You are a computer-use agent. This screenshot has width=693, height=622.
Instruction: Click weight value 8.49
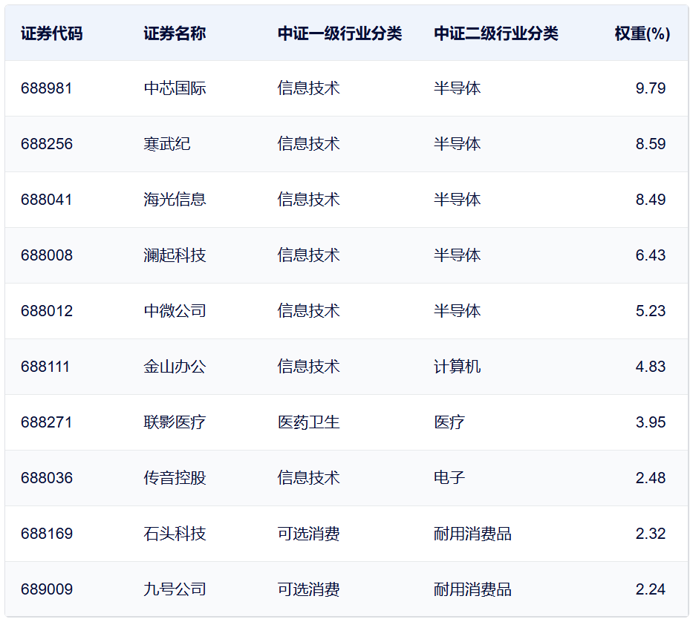[x=651, y=200]
